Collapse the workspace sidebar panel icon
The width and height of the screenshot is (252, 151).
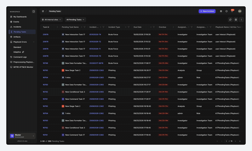click(x=34, y=12)
